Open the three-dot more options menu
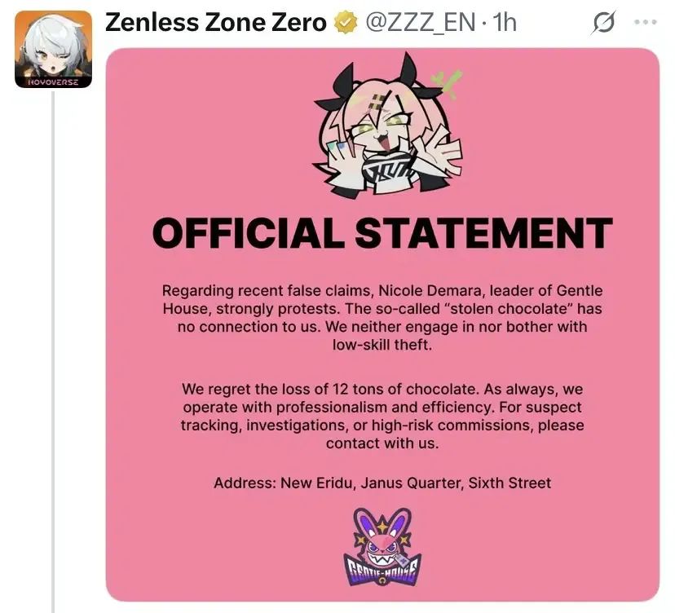The height and width of the screenshot is (613, 675). pyautogui.click(x=645, y=23)
